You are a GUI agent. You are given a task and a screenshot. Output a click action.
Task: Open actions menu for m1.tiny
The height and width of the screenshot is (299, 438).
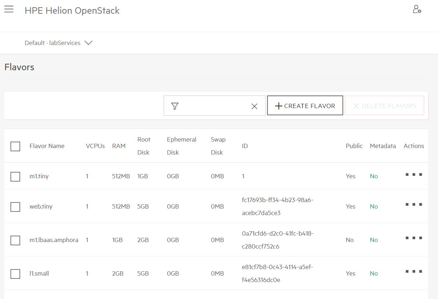413,174
